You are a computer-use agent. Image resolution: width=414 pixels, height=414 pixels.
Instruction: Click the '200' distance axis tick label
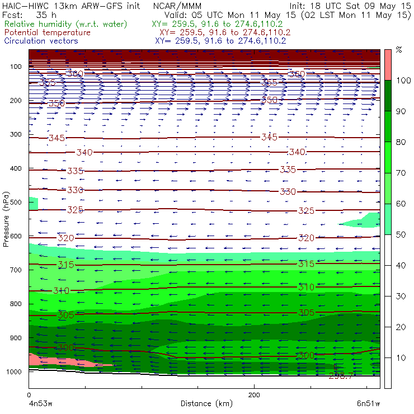[254, 395]
